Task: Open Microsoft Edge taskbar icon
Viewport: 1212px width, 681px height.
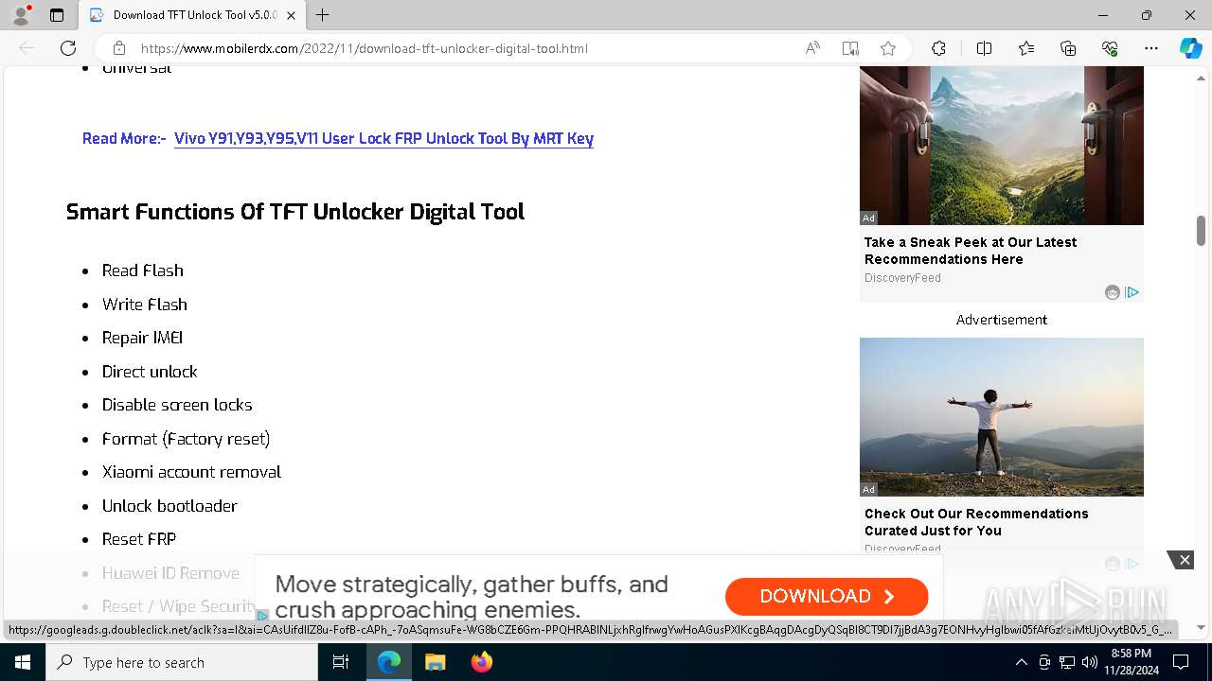Action: pos(389,662)
